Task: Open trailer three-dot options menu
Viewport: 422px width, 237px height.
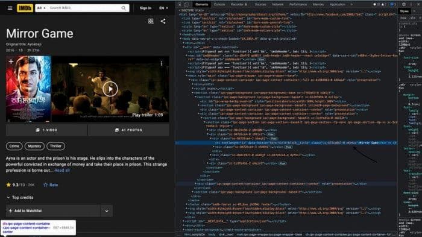Action: (x=162, y=63)
